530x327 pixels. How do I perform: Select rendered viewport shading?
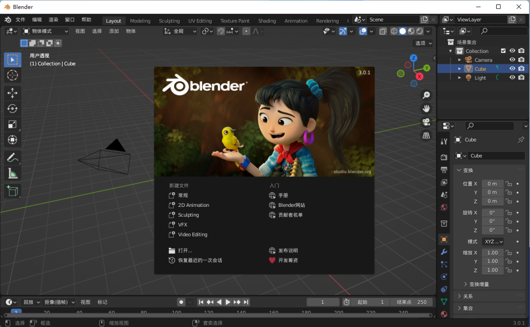coord(420,31)
